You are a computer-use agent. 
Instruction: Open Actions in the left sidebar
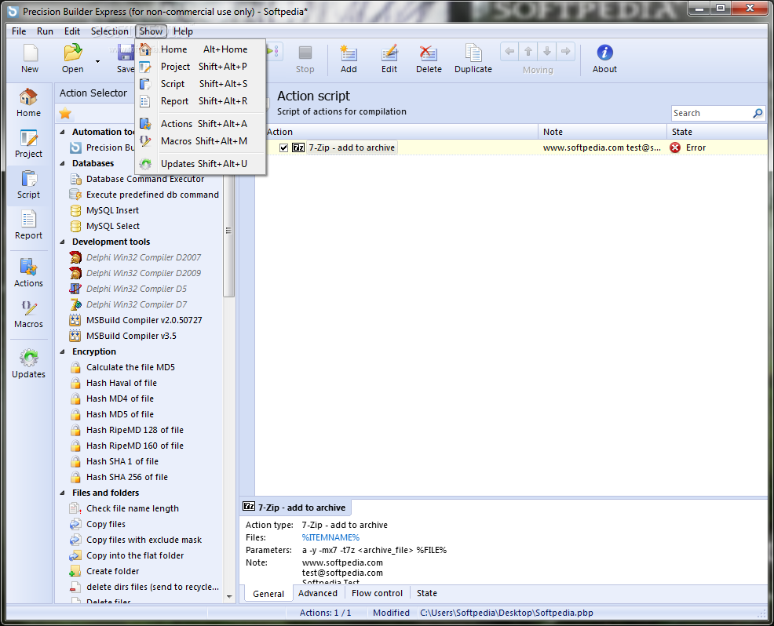(x=28, y=273)
